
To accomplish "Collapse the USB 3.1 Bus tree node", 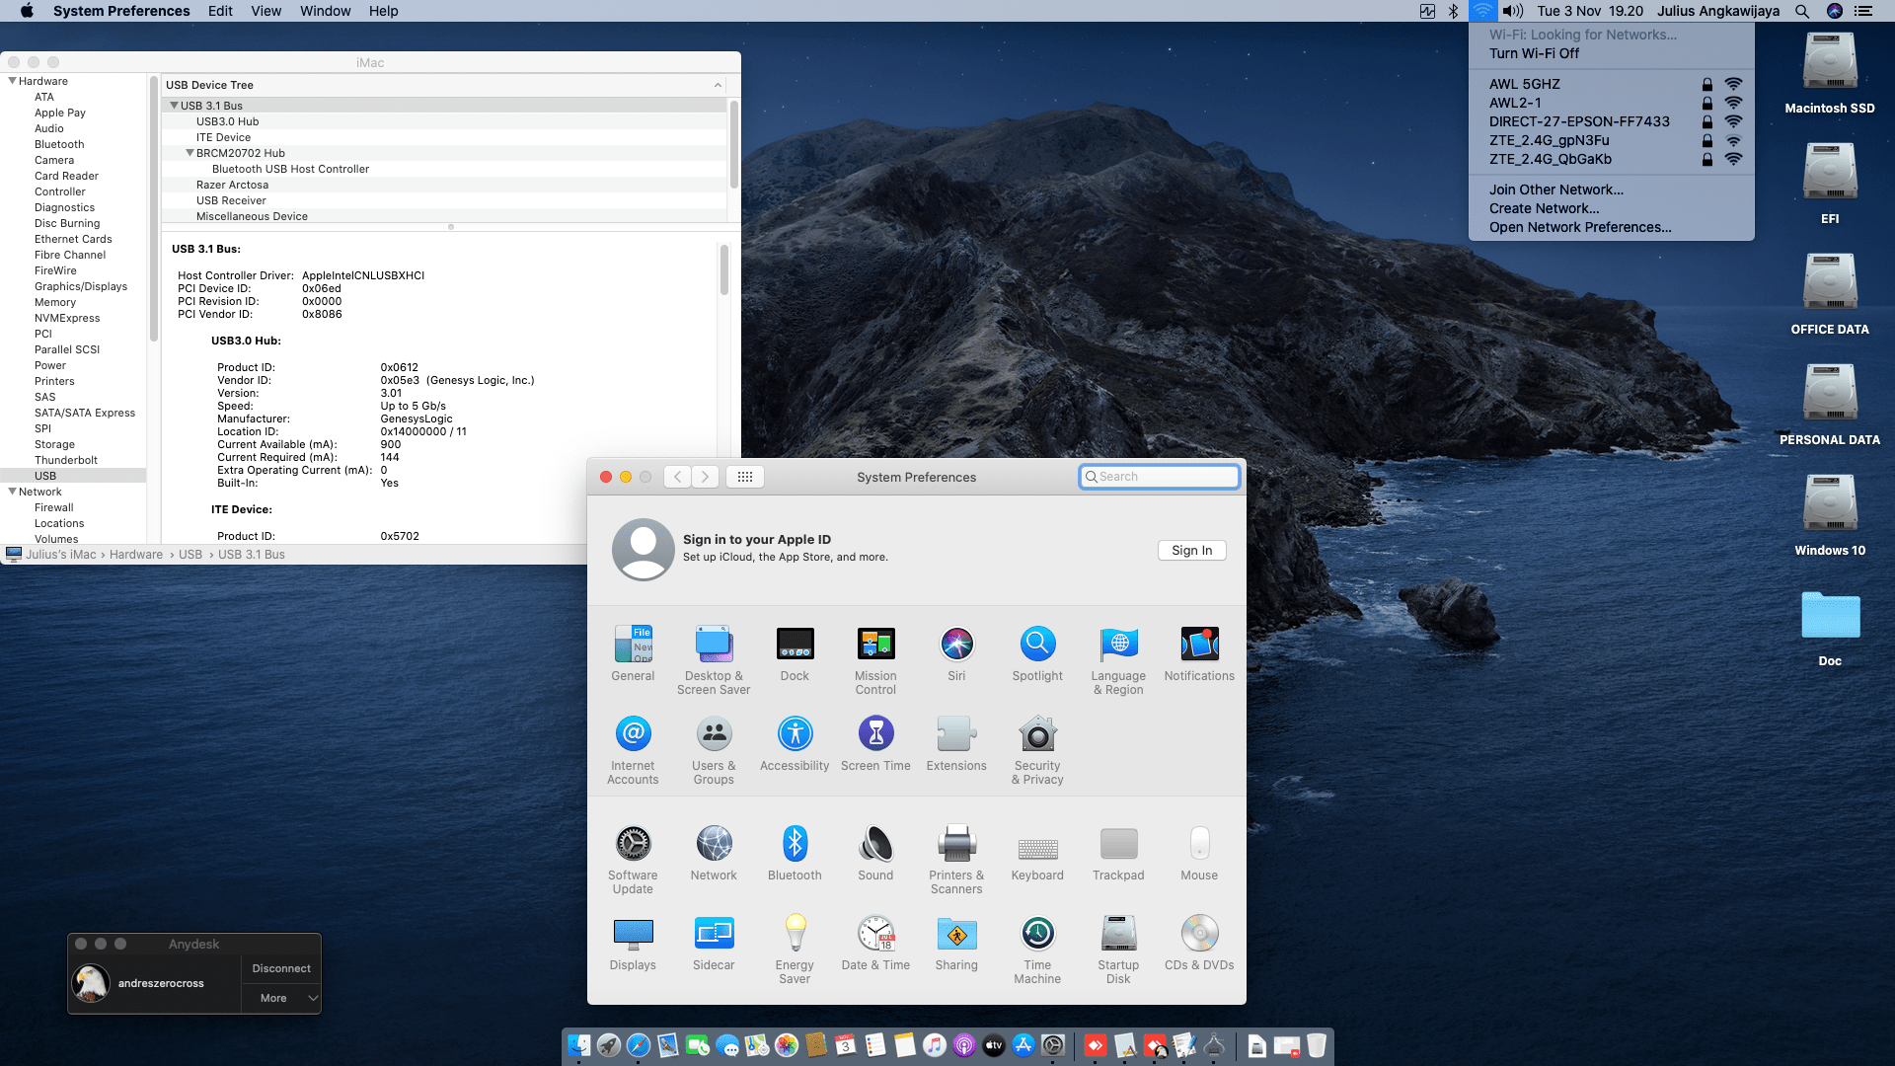I will (174, 106).
